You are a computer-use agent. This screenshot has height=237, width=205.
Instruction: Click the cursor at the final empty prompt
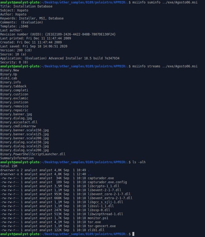pos(134,234)
